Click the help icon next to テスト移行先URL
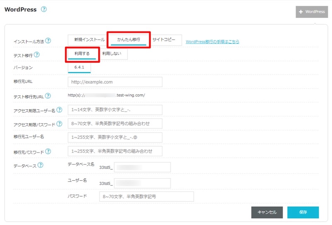332x225 pixels. [48, 96]
